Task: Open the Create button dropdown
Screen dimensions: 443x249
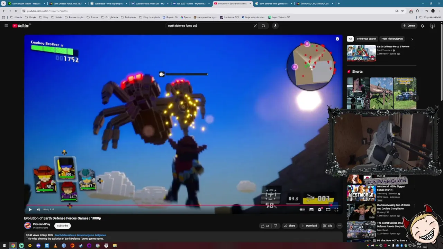Action: (x=409, y=26)
